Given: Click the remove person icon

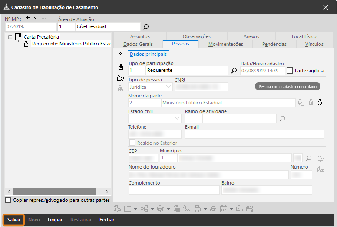Looking at the screenshot, I should click(121, 78).
